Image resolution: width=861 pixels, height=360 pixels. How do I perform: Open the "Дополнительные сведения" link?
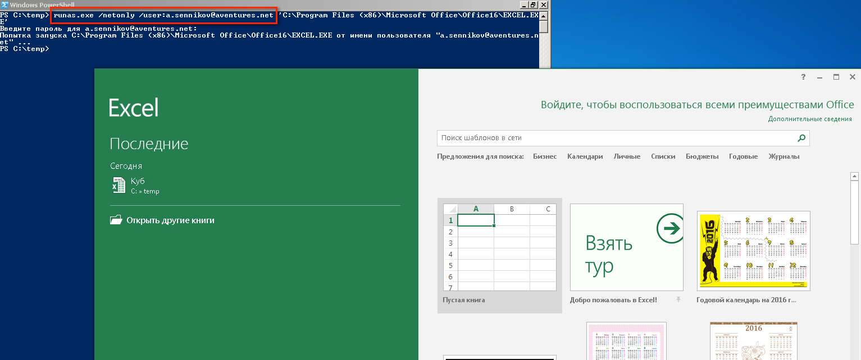coord(810,119)
